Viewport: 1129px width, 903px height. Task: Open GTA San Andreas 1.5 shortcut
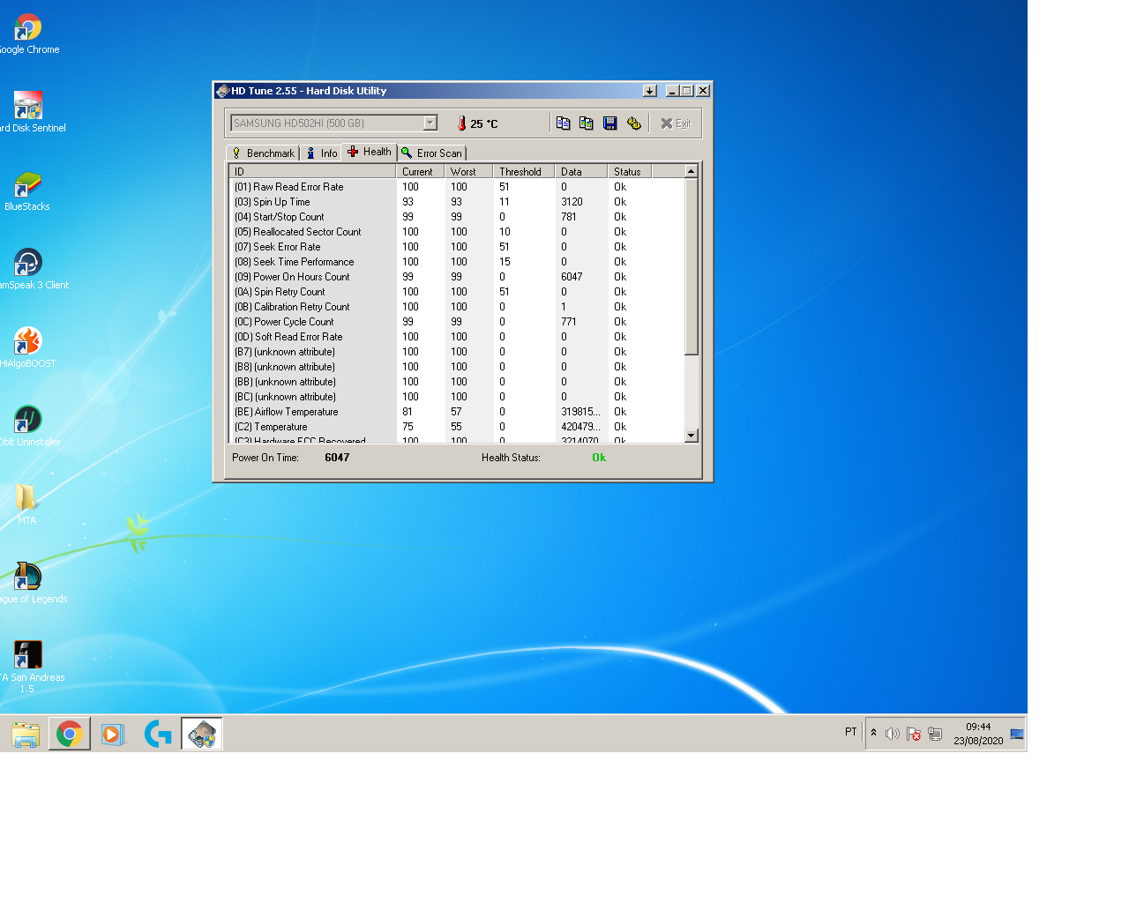point(28,667)
